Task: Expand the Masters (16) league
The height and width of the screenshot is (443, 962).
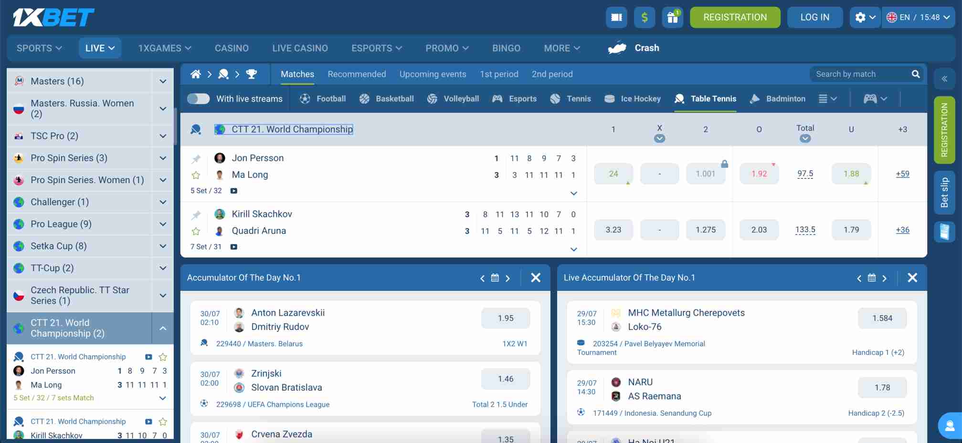Action: pyautogui.click(x=163, y=81)
